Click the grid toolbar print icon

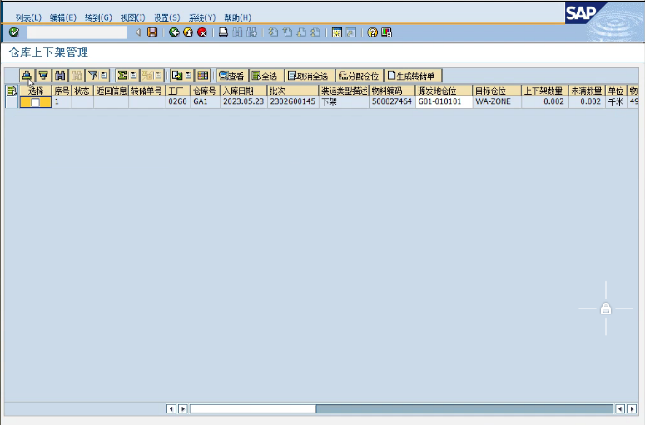[x=27, y=75]
